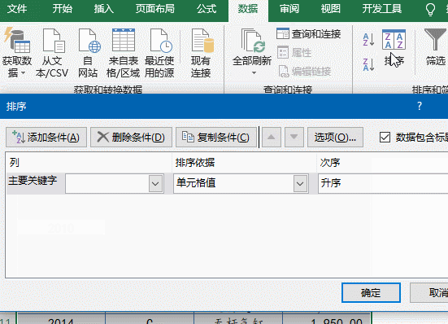Switch to the 开发工具 tab
This screenshot has width=448, height=324.
click(382, 9)
